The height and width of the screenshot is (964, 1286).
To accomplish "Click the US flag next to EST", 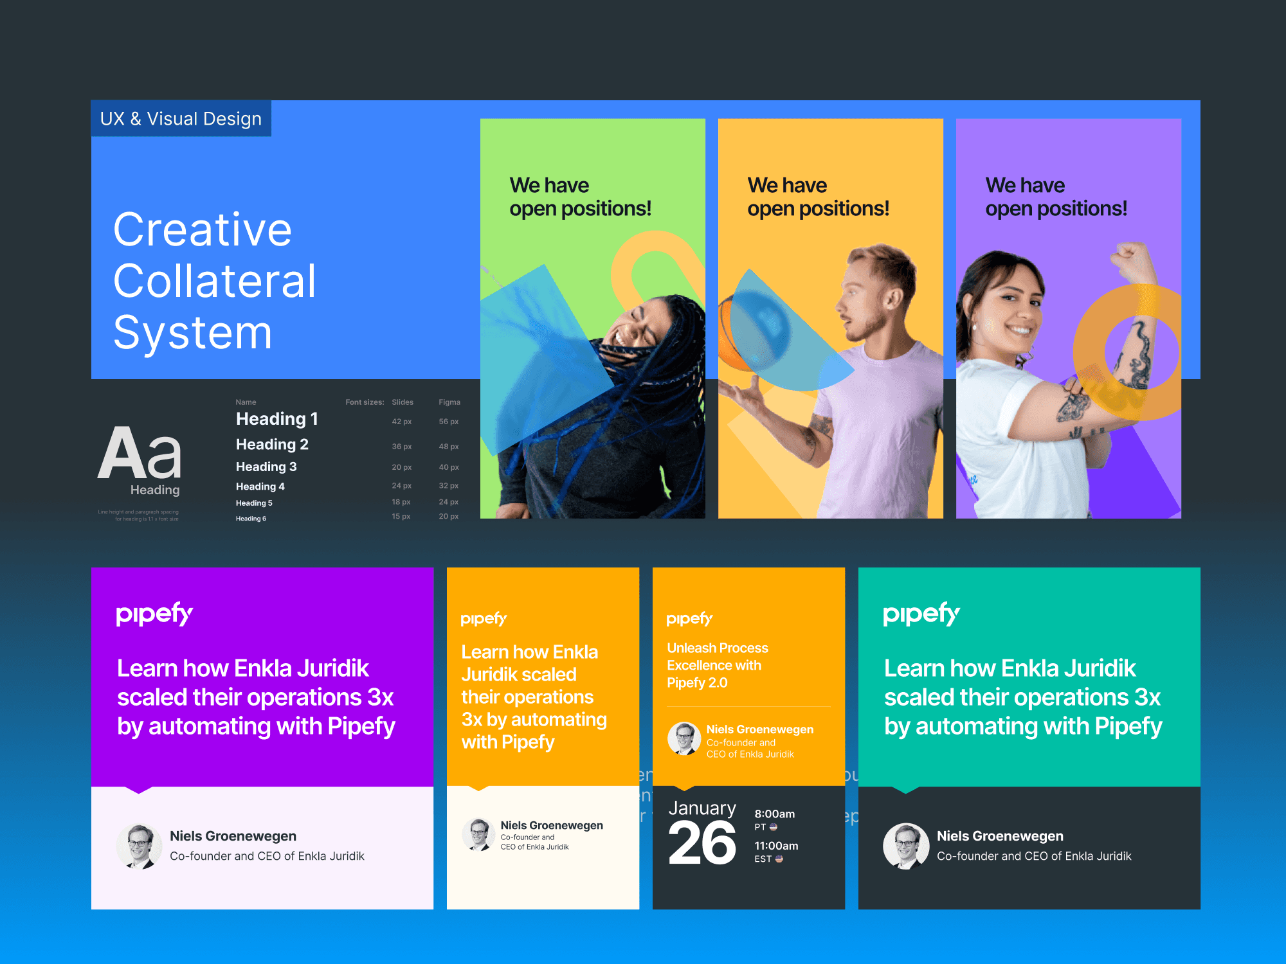I will click(779, 859).
